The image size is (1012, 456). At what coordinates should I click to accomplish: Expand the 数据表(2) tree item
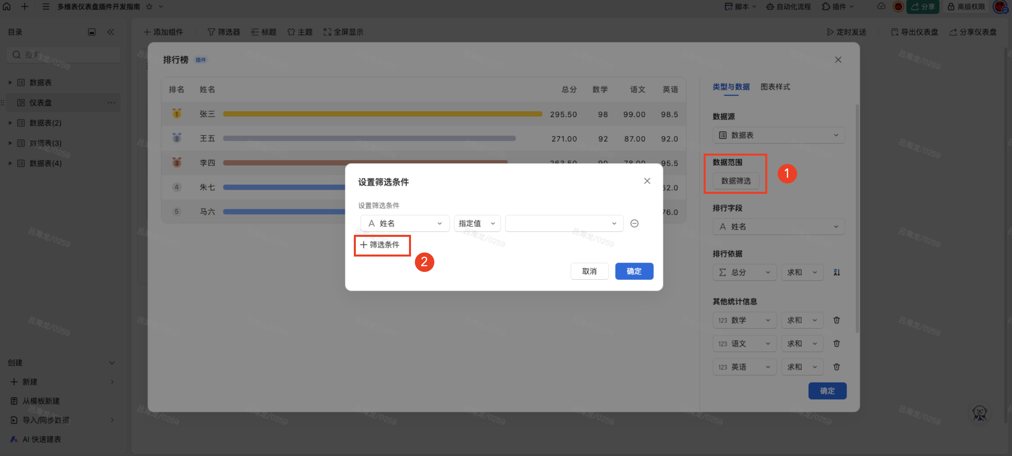[10, 123]
